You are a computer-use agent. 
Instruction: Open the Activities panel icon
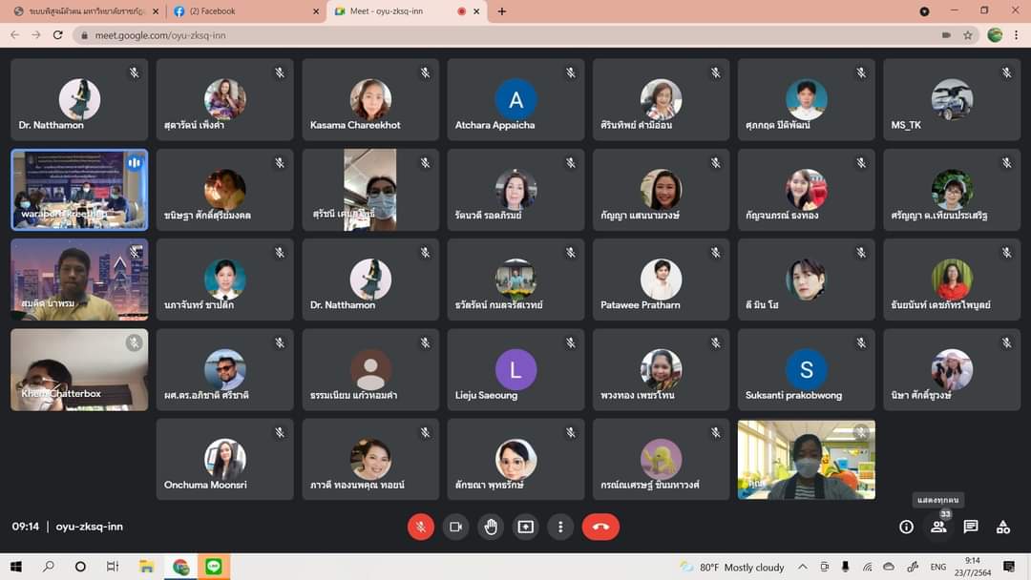[x=1003, y=527]
